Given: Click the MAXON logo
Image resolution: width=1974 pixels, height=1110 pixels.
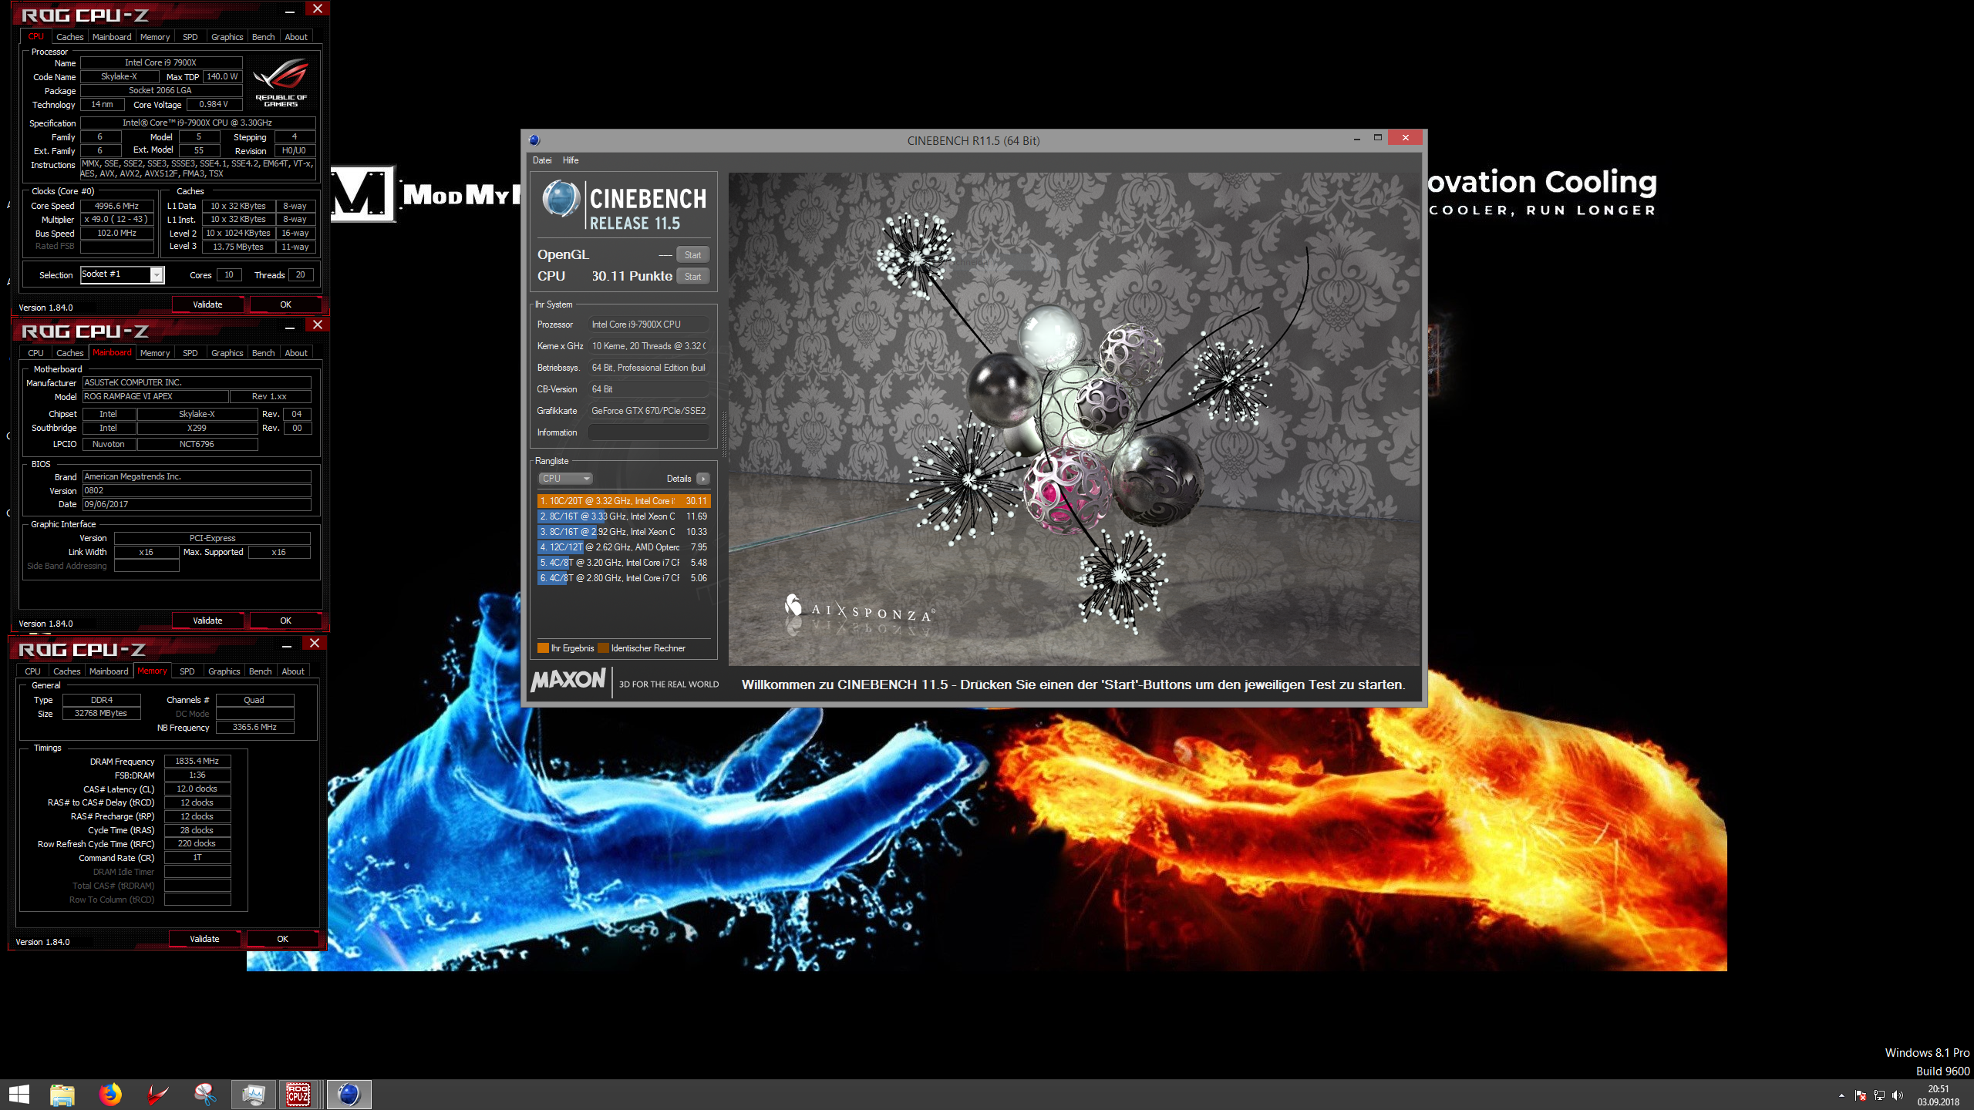Looking at the screenshot, I should point(568,681).
